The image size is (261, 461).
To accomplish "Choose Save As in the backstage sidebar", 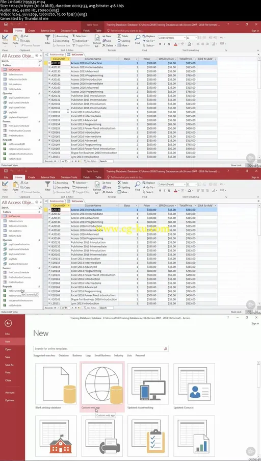I will click(9, 365).
